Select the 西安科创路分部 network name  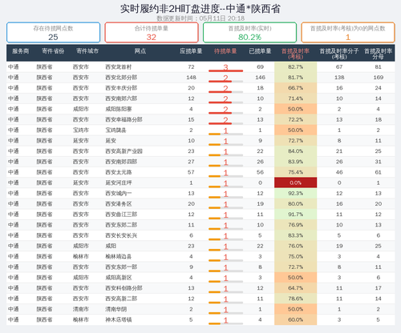pyautogui.click(x=124, y=288)
